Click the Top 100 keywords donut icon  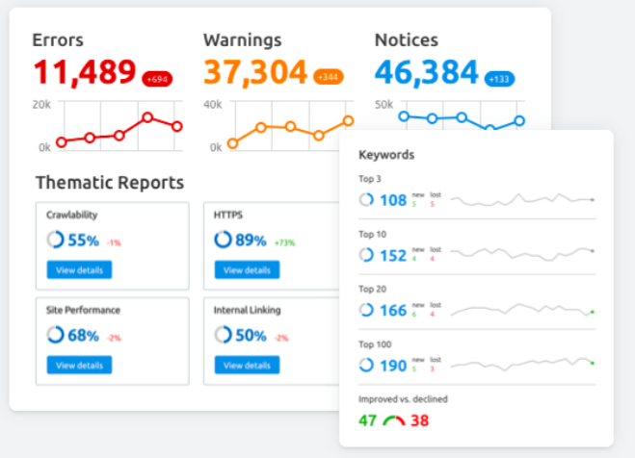(x=366, y=365)
